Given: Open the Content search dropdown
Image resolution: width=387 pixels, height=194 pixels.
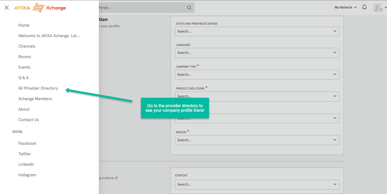Looking at the screenshot, I should [257, 184].
